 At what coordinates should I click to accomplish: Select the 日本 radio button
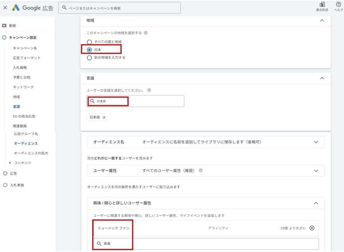coord(89,50)
